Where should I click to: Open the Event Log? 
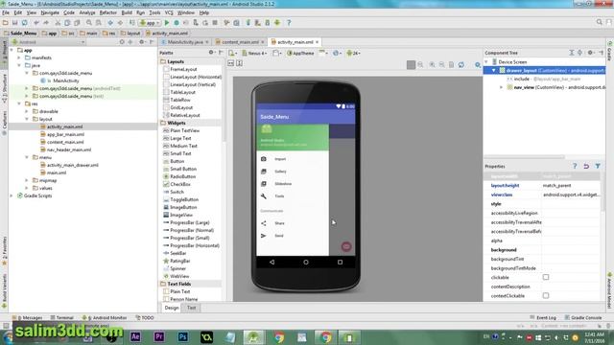tap(543, 317)
